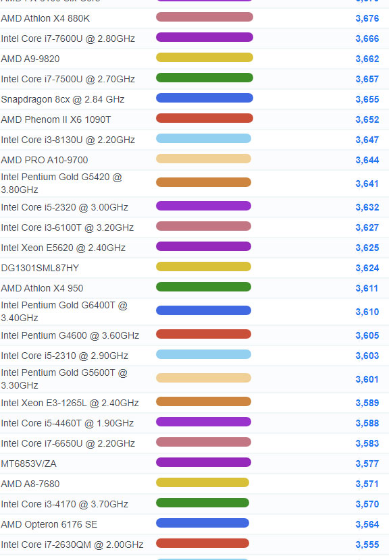Open Intel Core i3-6100T @ 3.20GHz
Image resolution: width=389 pixels, height=560 pixels.
(x=68, y=227)
